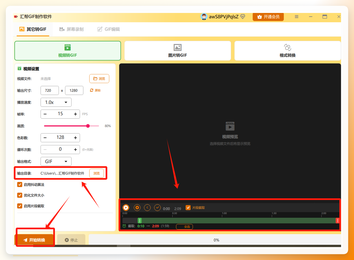Viewport: 354px width, 260px height.
Task: Click 全选 select-all button
Action: pos(184,226)
